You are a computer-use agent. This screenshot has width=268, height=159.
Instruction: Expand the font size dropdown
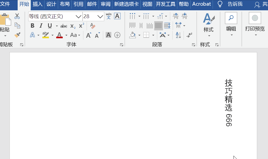100,16
